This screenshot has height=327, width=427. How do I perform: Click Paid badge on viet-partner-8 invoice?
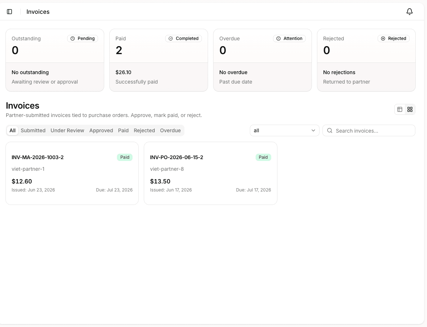(x=263, y=157)
